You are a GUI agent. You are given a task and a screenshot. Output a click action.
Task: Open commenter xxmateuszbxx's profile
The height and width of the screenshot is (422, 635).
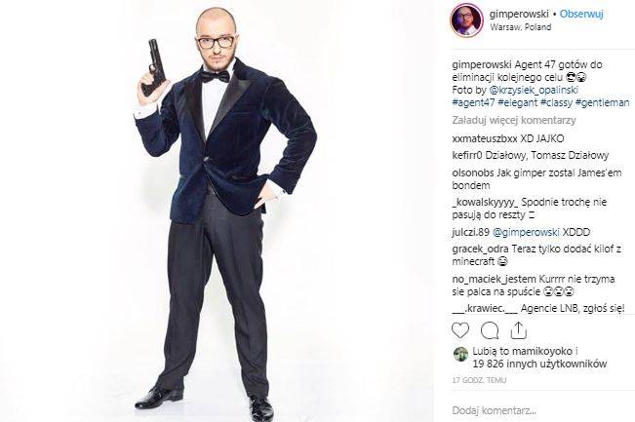485,138
